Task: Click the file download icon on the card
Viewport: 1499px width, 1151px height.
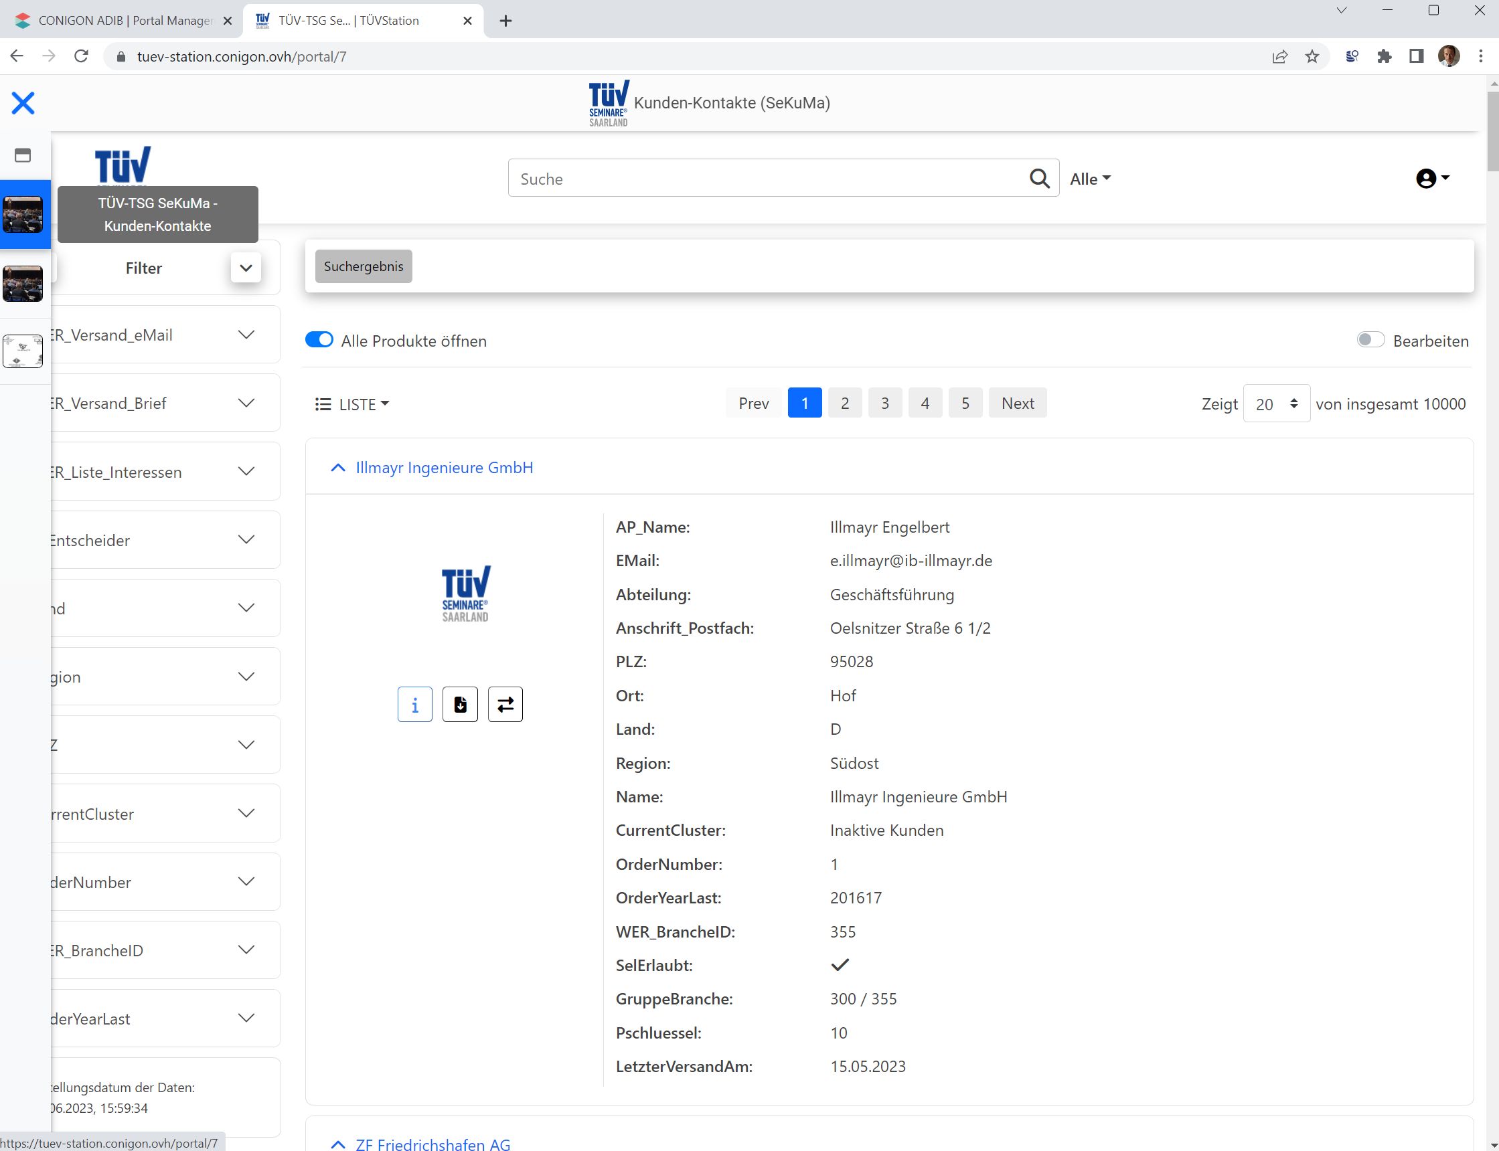Action: point(460,704)
